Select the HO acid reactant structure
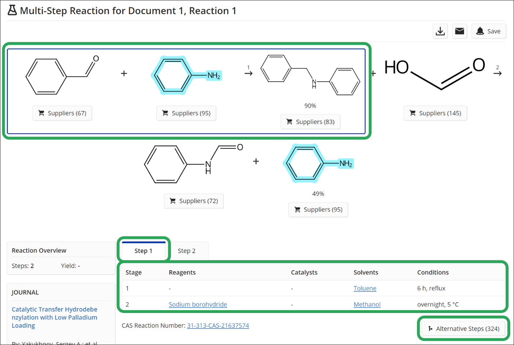514x345 pixels. pyautogui.click(x=435, y=74)
